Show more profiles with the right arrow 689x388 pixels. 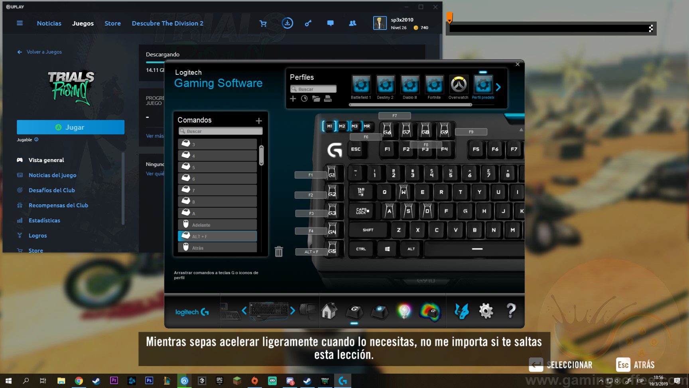498,87
